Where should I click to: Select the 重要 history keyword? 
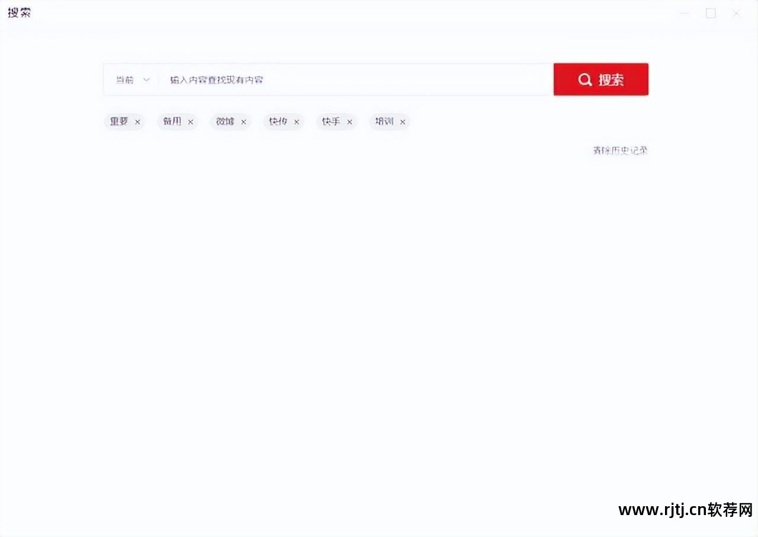(118, 122)
